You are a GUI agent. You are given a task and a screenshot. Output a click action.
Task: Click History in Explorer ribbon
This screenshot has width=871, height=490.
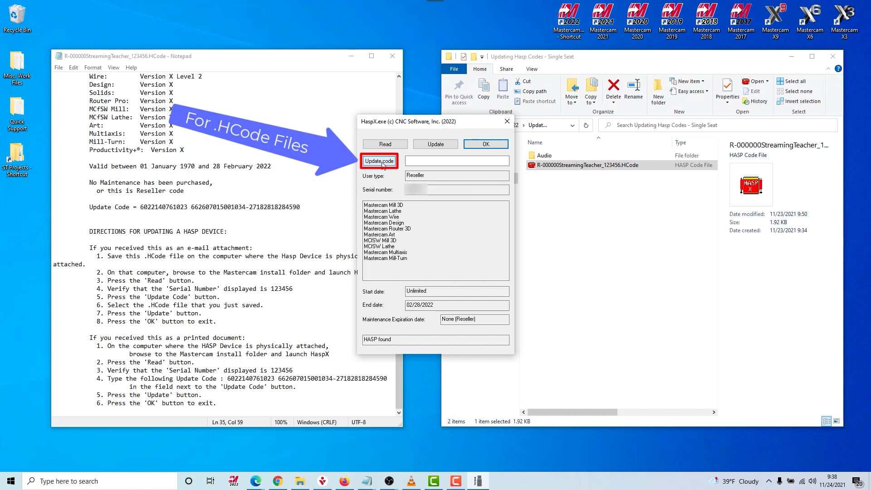[x=755, y=101]
